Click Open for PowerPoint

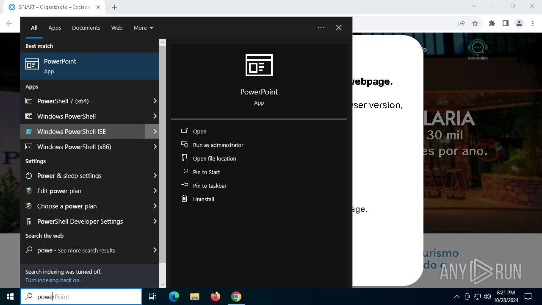(x=200, y=131)
